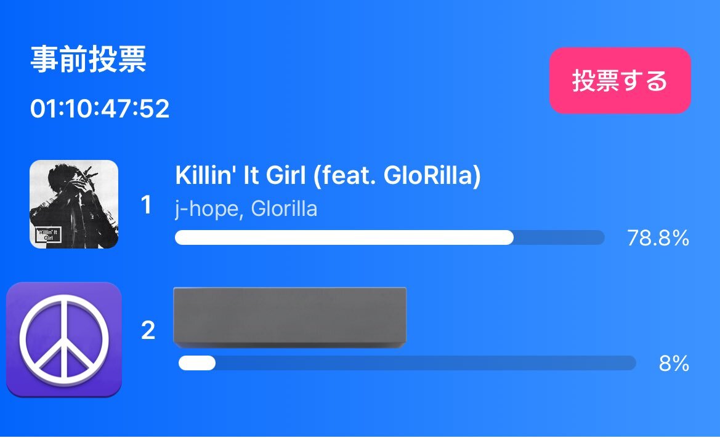Click the gray redacted title block
Image resolution: width=720 pixels, height=438 pixels.
click(x=289, y=317)
